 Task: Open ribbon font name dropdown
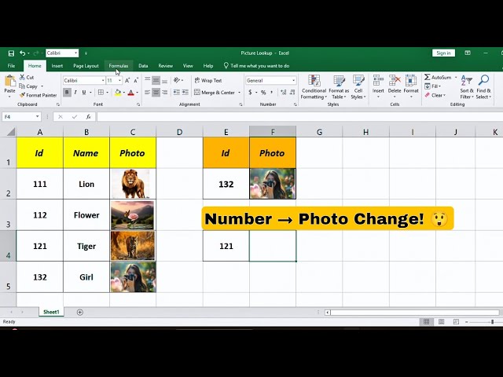click(x=103, y=80)
